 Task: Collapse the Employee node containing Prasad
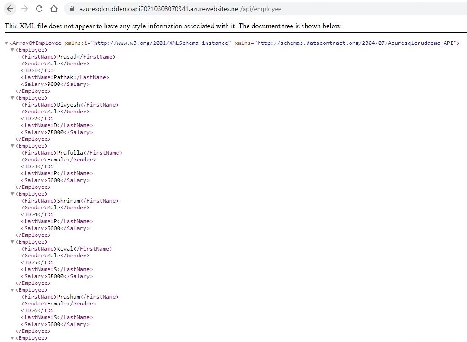(x=12, y=49)
